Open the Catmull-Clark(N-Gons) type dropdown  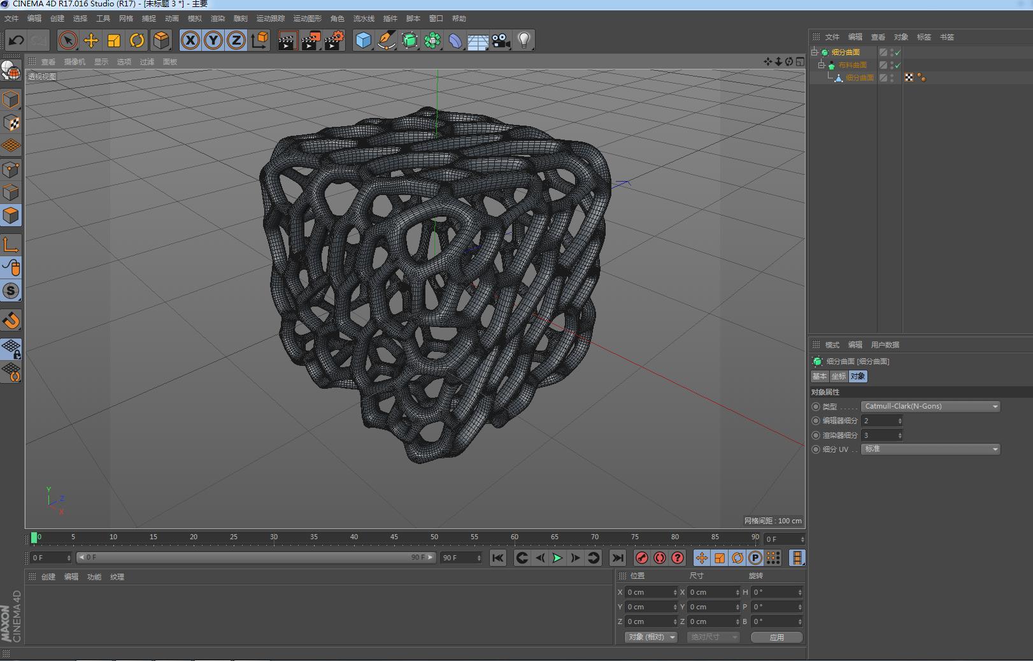coord(930,406)
